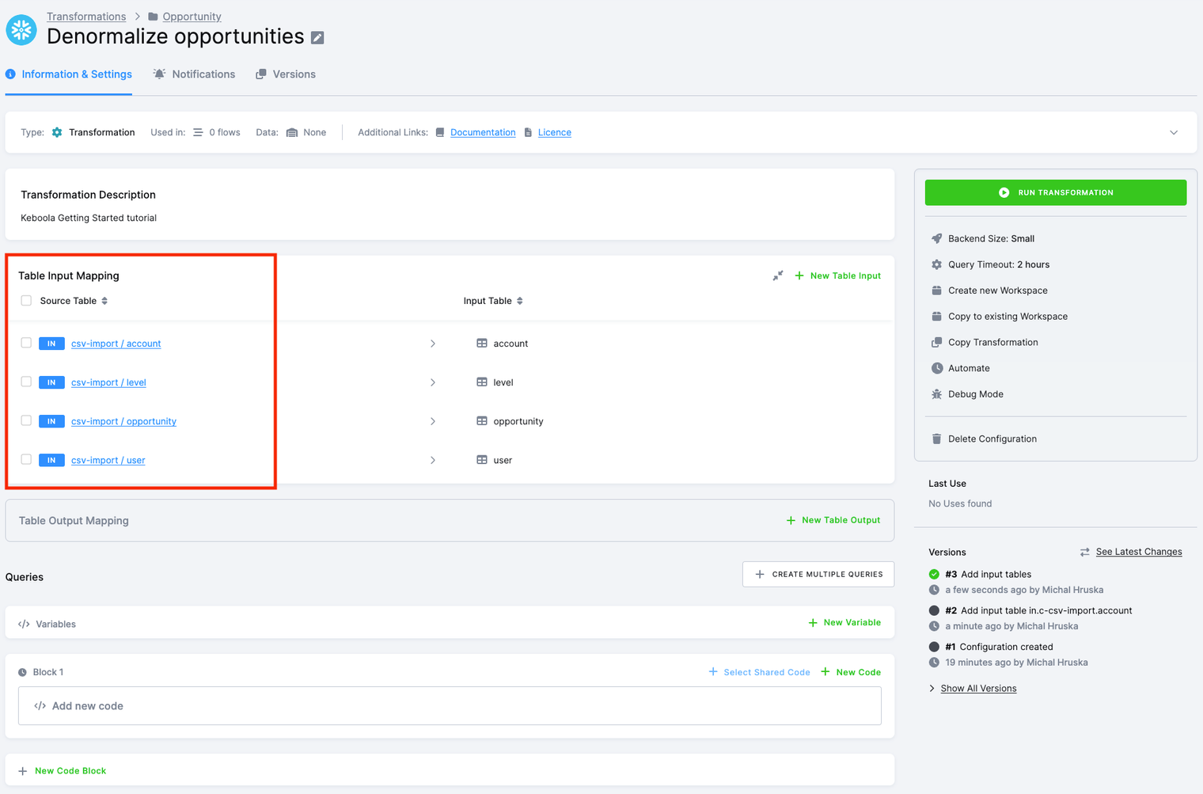This screenshot has height=794, width=1203.
Task: Click the Run Transformation button
Action: [x=1055, y=192]
